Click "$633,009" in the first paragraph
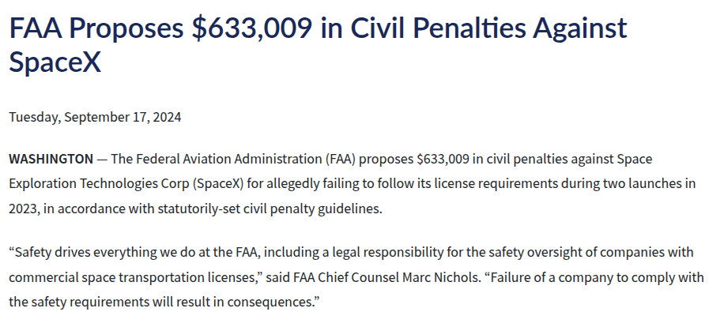Image resolution: width=724 pixels, height=327 pixels. (443, 158)
